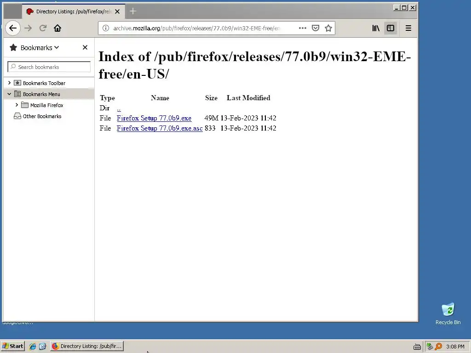Reload the current directory listing page
This screenshot has width=471, height=353.
click(x=43, y=28)
